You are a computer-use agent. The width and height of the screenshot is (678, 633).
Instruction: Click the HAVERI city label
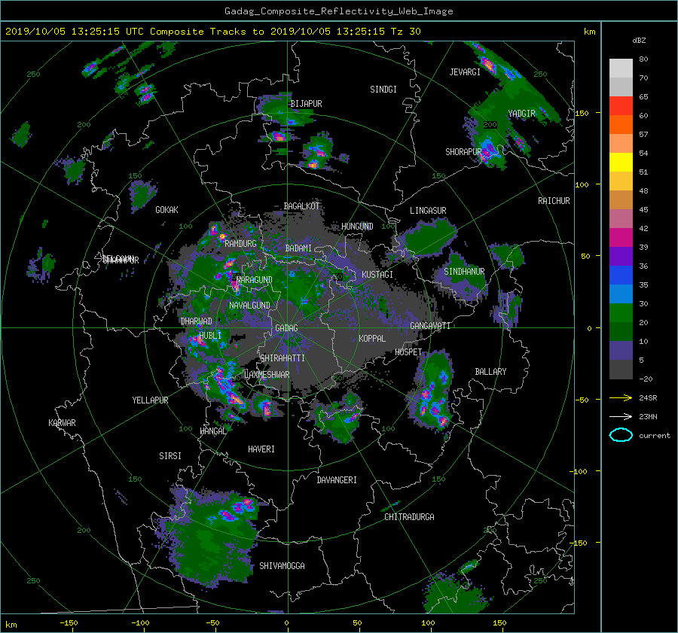coord(261,449)
